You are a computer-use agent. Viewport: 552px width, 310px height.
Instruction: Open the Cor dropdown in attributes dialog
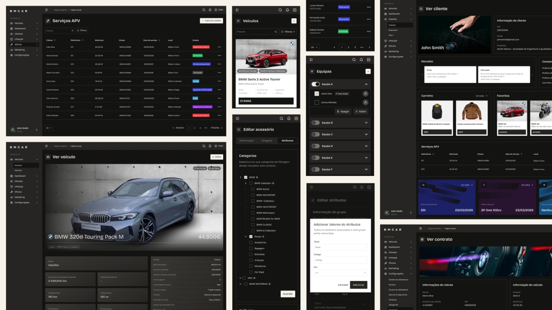tap(340, 273)
